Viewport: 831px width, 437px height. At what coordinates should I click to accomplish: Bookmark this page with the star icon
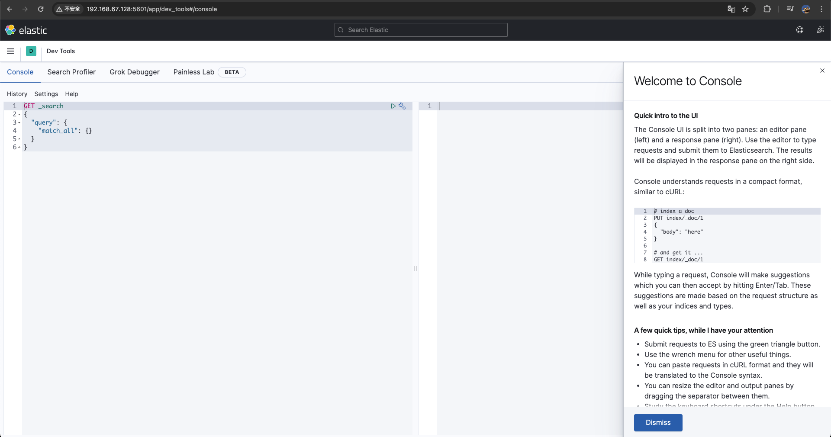[745, 9]
